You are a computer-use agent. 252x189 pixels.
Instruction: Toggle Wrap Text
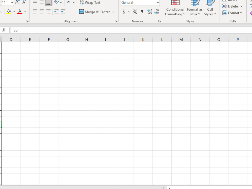90,3
